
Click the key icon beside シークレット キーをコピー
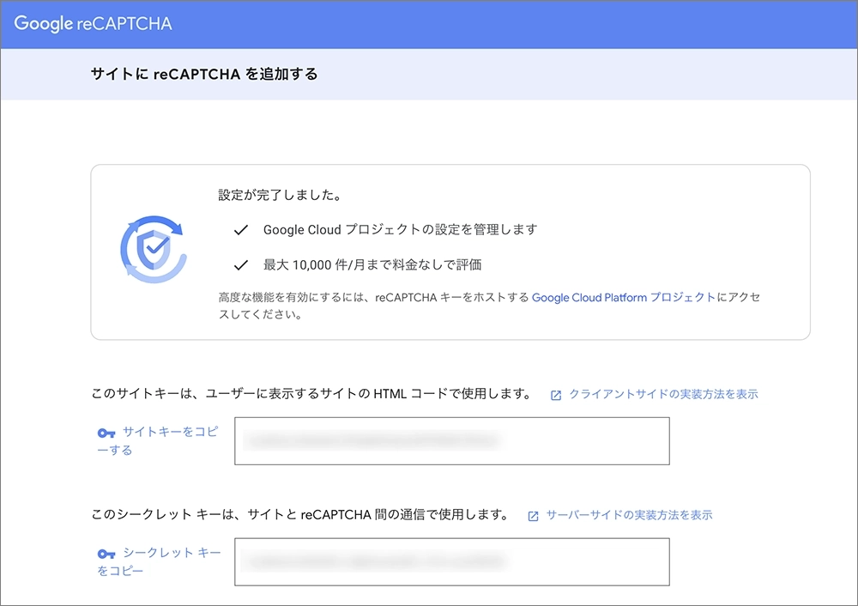pyautogui.click(x=106, y=554)
